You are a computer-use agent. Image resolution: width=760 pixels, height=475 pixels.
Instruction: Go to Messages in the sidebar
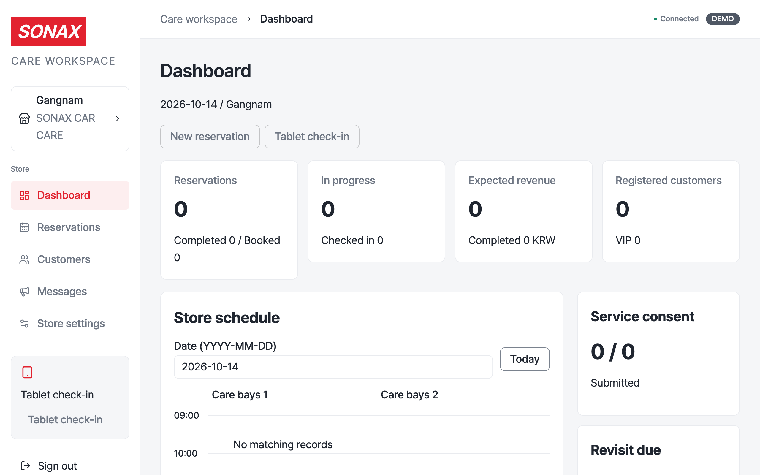(70, 291)
